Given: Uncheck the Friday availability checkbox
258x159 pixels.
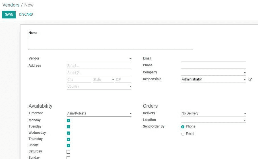Looking at the screenshot, I should pos(69,146).
